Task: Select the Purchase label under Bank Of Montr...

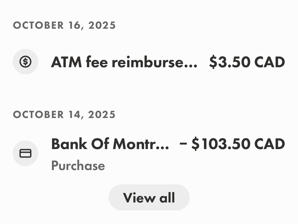Action: (78, 166)
